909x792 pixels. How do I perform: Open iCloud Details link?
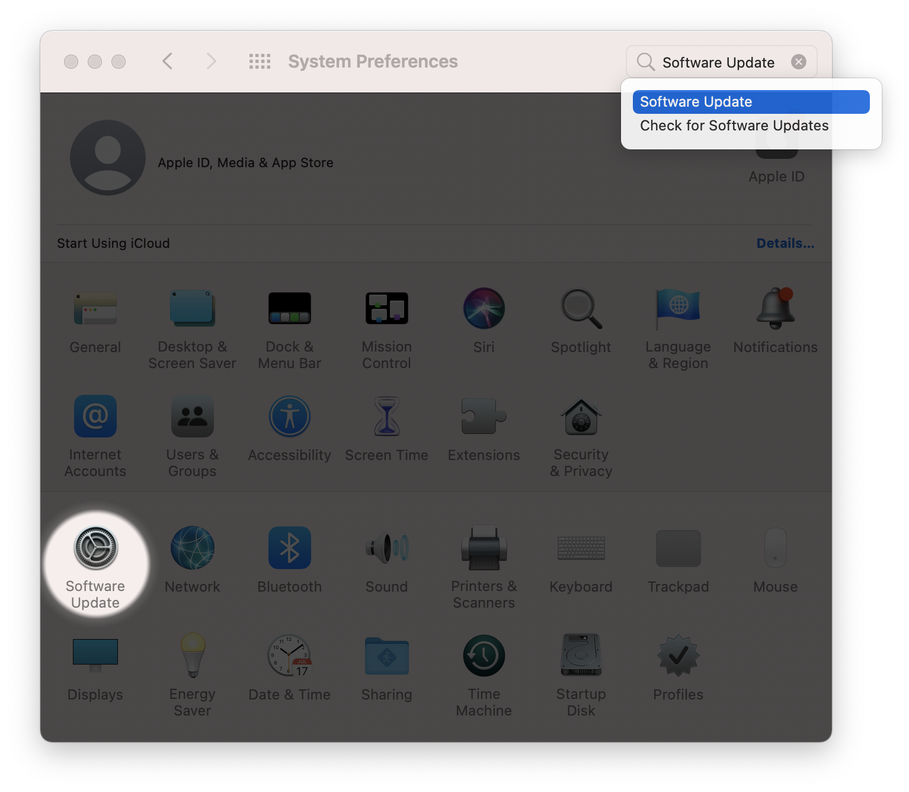pyautogui.click(x=785, y=243)
